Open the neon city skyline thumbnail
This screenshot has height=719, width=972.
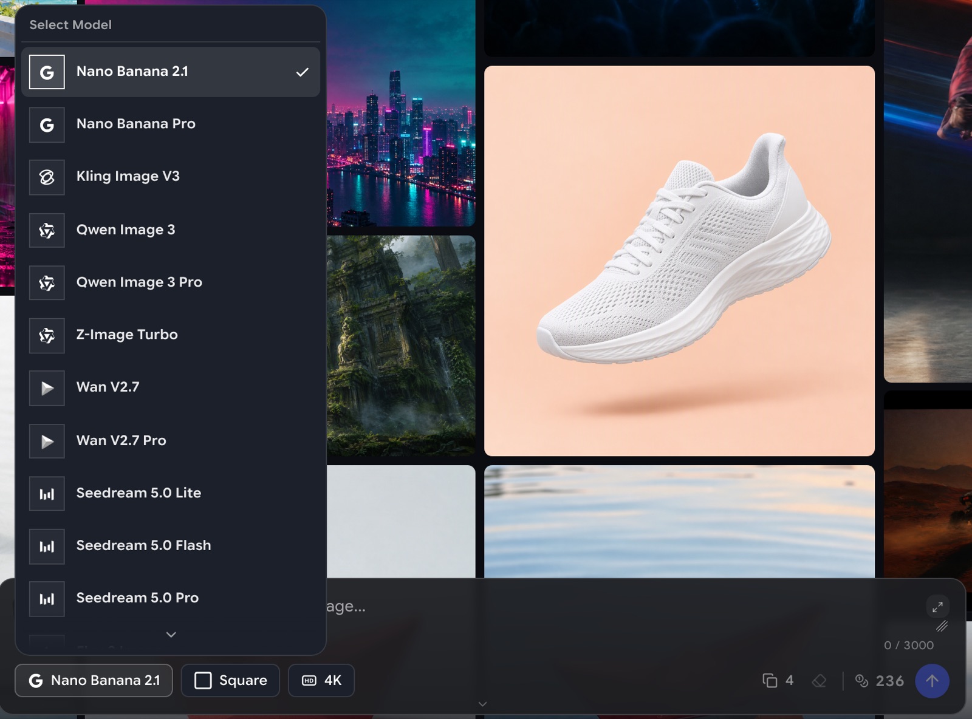click(x=401, y=113)
